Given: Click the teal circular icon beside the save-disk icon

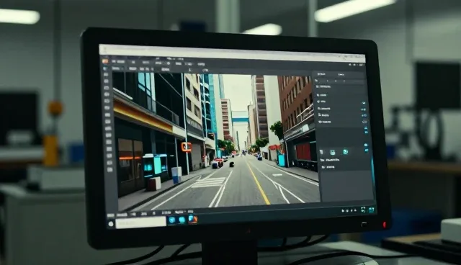Looking at the screenshot, I should coord(346,152).
